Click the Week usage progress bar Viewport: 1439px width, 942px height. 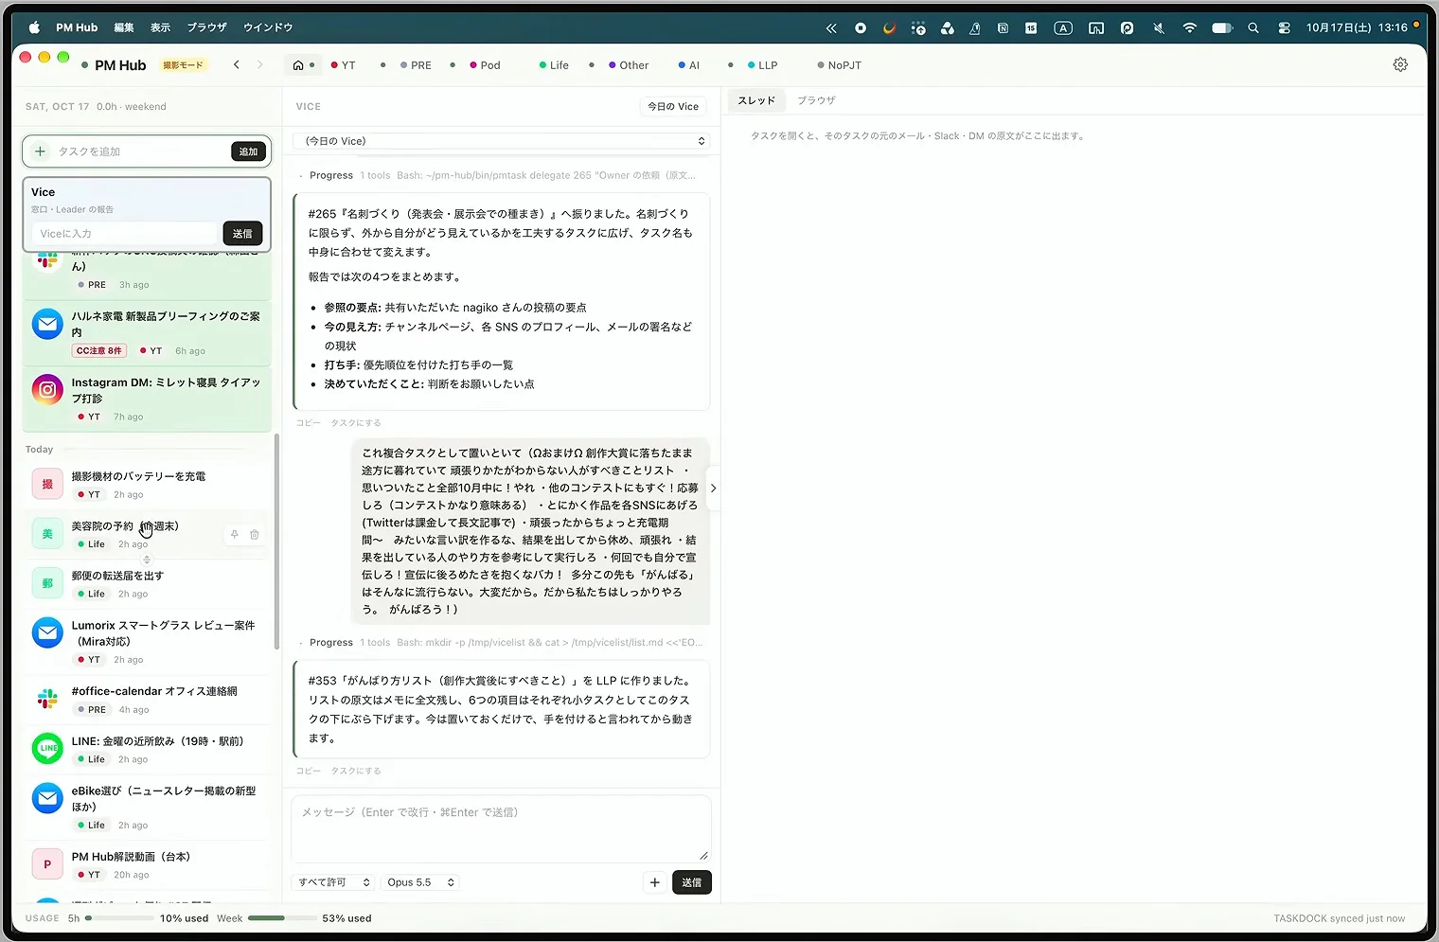click(282, 918)
